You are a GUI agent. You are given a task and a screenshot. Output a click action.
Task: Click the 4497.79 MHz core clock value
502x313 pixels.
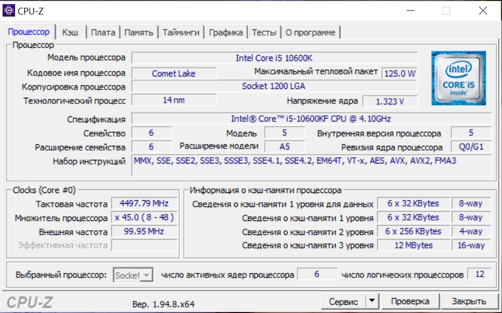pos(144,203)
